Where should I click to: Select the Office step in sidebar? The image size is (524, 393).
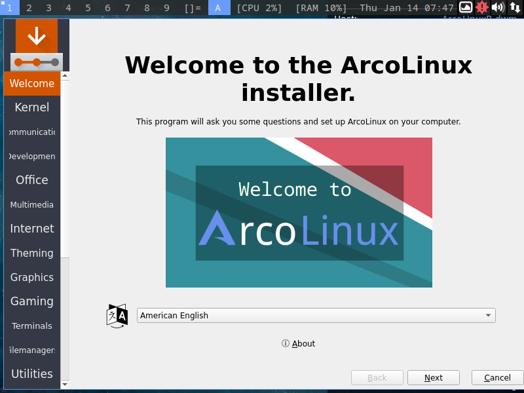(32, 180)
